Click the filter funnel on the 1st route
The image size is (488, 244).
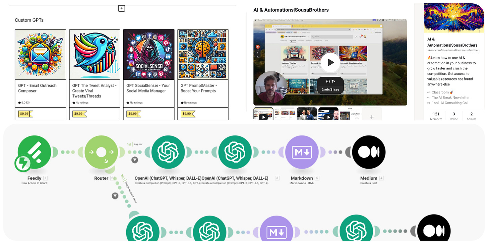pos(134,160)
